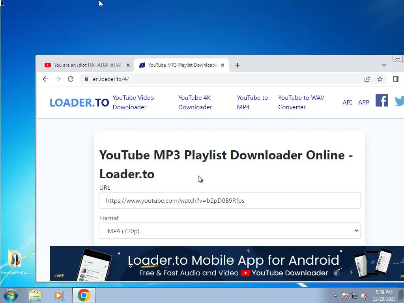
Task: Click the Action Center flag icon
Action: (345, 296)
